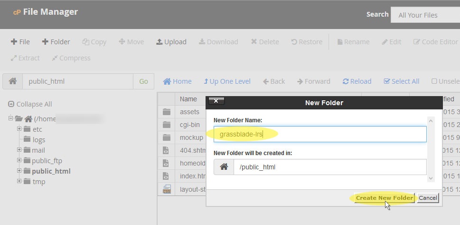Click the New Folder Name input field
Image resolution: width=460 pixels, height=225 pixels.
[x=320, y=134]
